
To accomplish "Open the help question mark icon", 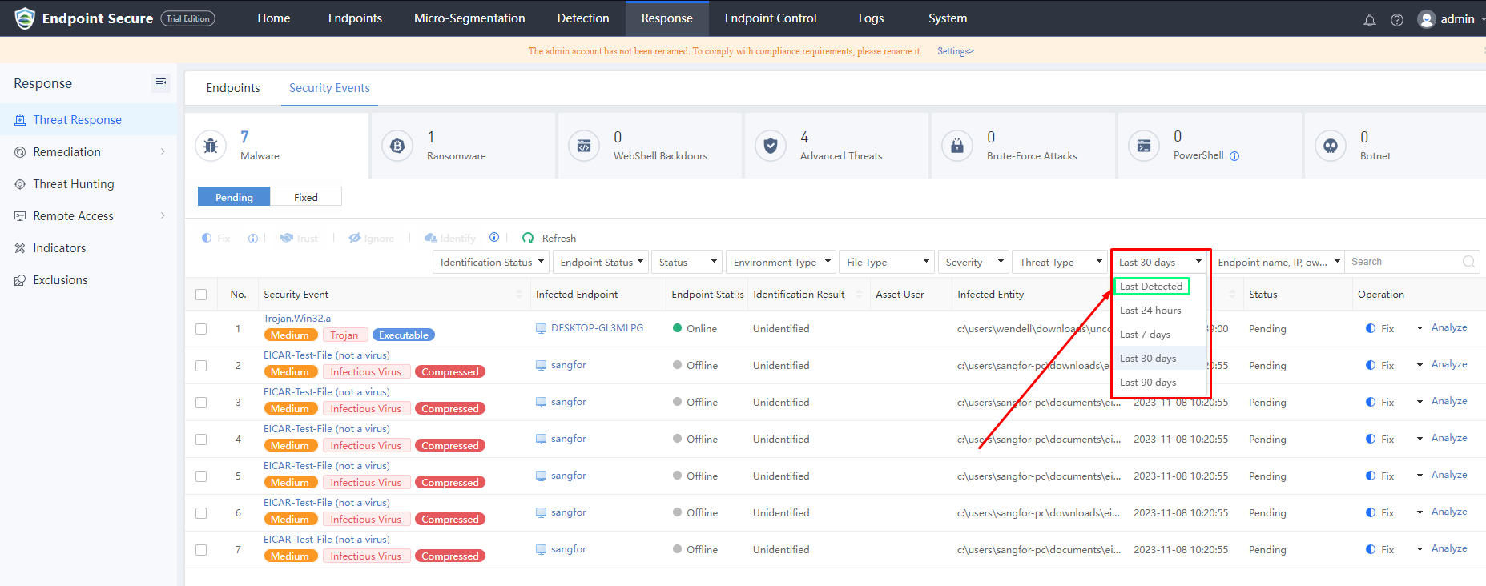I will tap(1397, 20).
